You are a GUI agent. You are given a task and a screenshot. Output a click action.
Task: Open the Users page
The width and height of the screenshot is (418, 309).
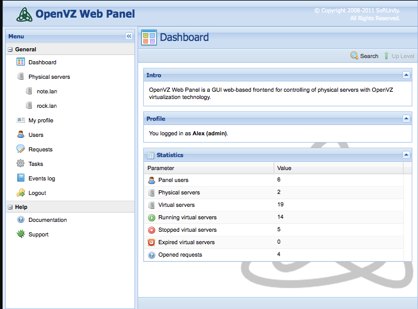[36, 135]
